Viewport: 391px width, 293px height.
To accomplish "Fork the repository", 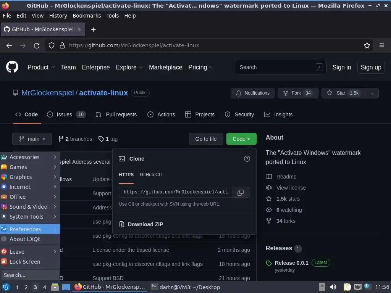I will [298, 93].
